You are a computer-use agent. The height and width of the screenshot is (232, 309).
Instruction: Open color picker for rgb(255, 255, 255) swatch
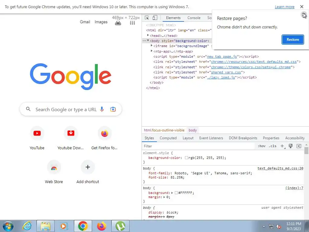coord(186,158)
